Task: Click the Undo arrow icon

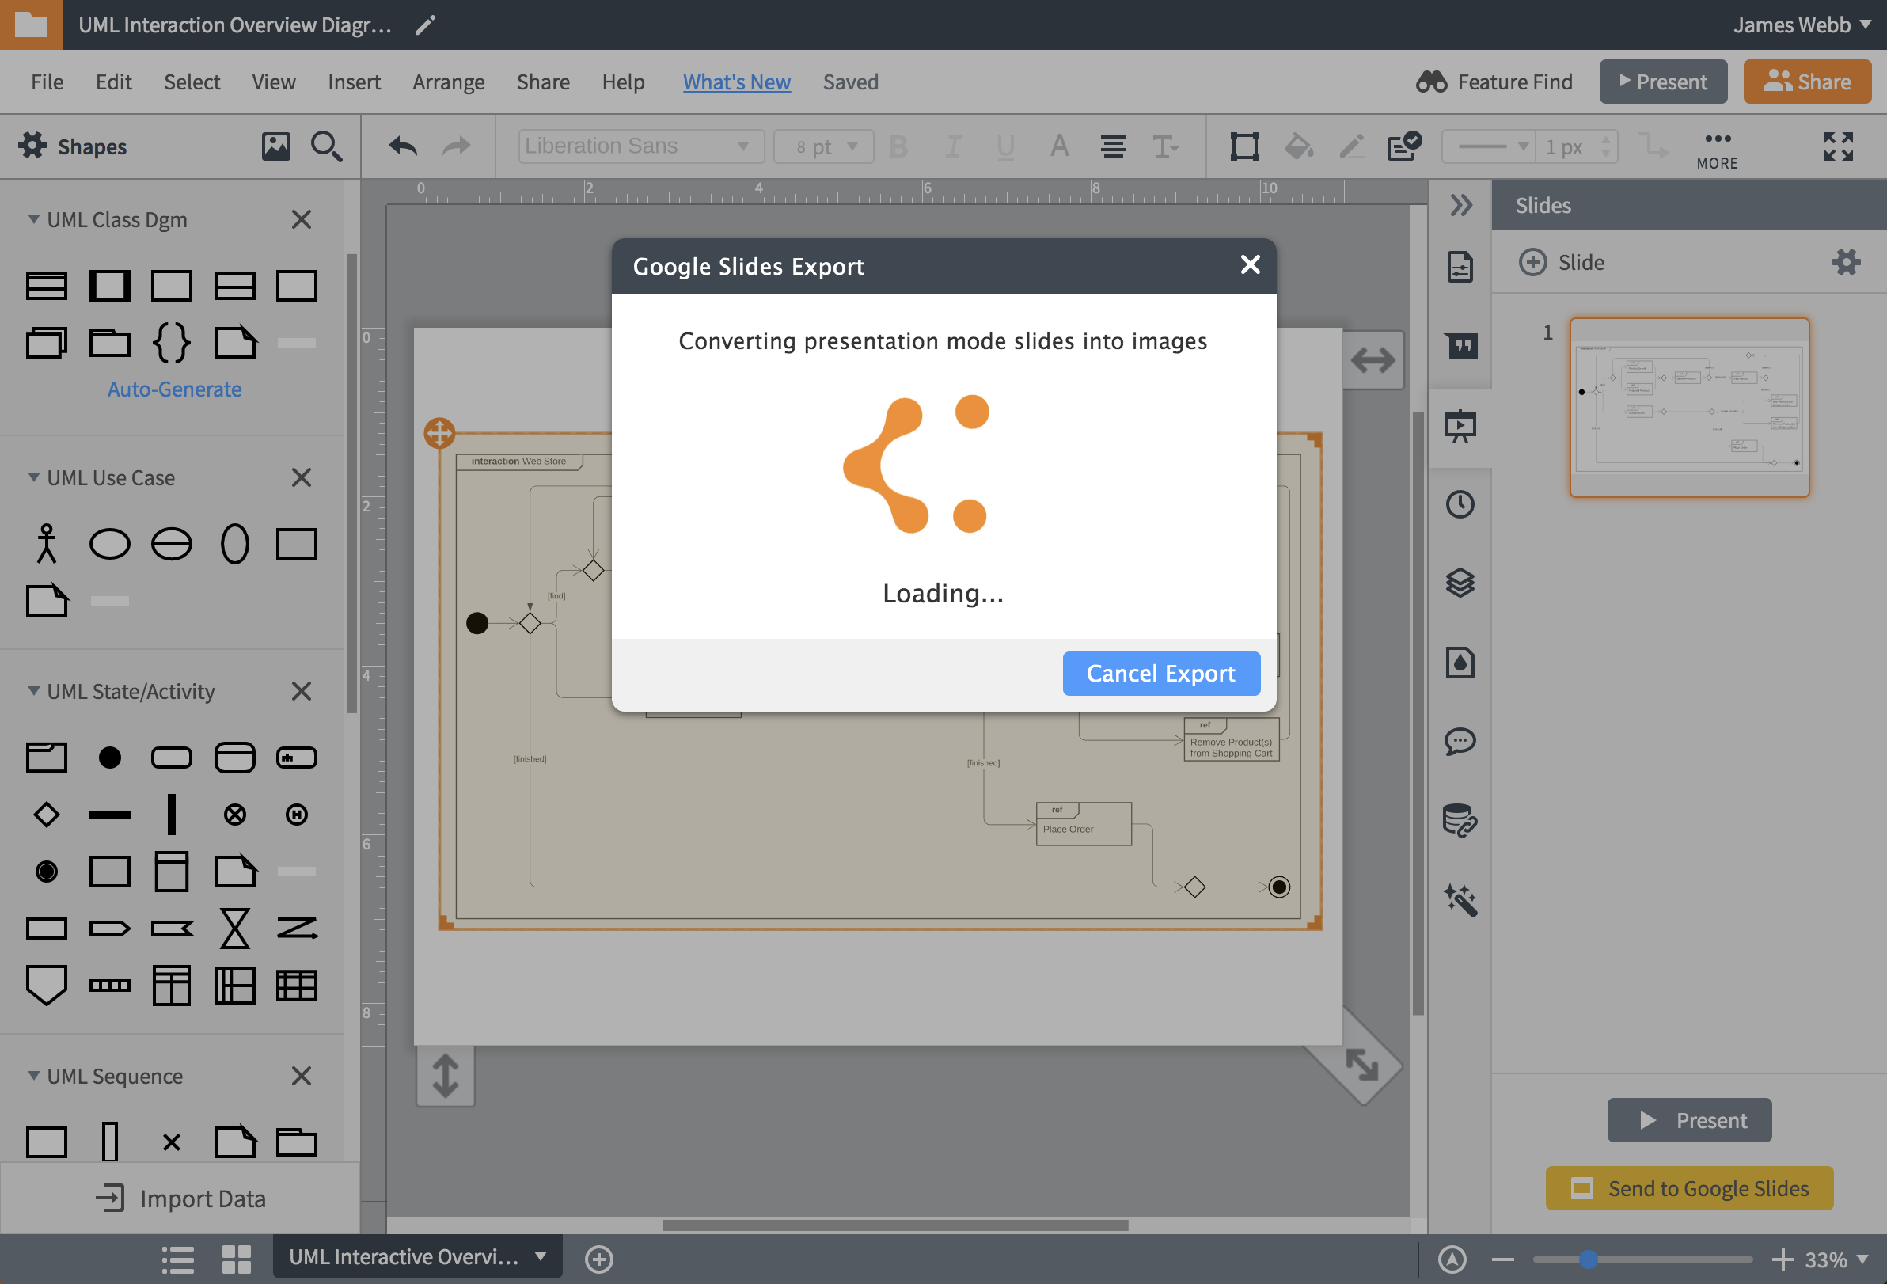Action: coord(403,143)
